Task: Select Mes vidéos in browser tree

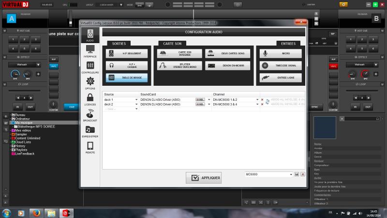Action: 23,130
